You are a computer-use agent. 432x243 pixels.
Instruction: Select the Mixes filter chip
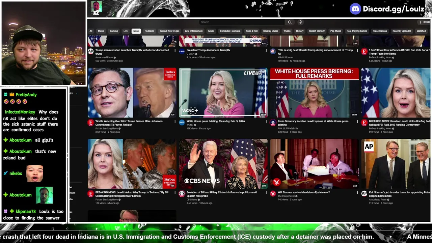(211, 31)
